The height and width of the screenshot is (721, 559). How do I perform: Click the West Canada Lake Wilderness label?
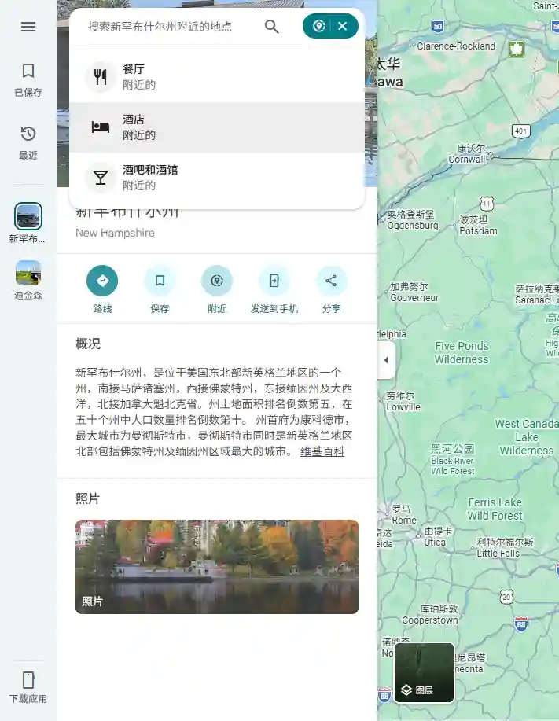527,437
